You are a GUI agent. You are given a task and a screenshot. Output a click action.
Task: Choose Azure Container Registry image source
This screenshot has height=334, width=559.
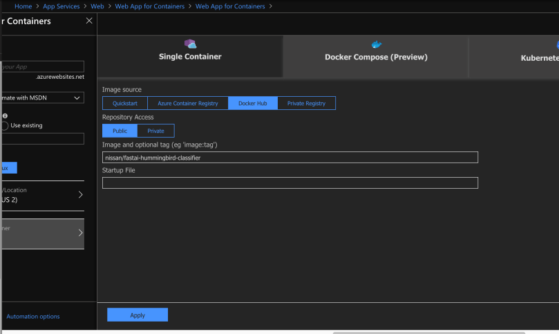(x=187, y=103)
